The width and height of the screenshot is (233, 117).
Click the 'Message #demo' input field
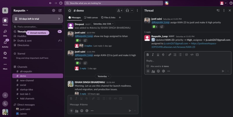[x=103, y=105]
